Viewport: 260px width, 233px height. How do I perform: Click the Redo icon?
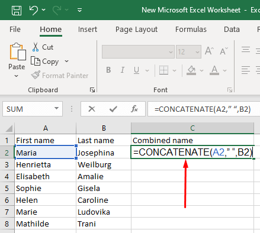tap(57, 10)
